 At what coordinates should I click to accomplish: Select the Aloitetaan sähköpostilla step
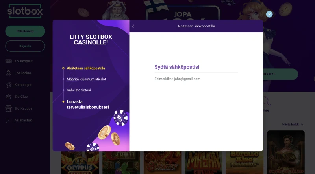85,68
